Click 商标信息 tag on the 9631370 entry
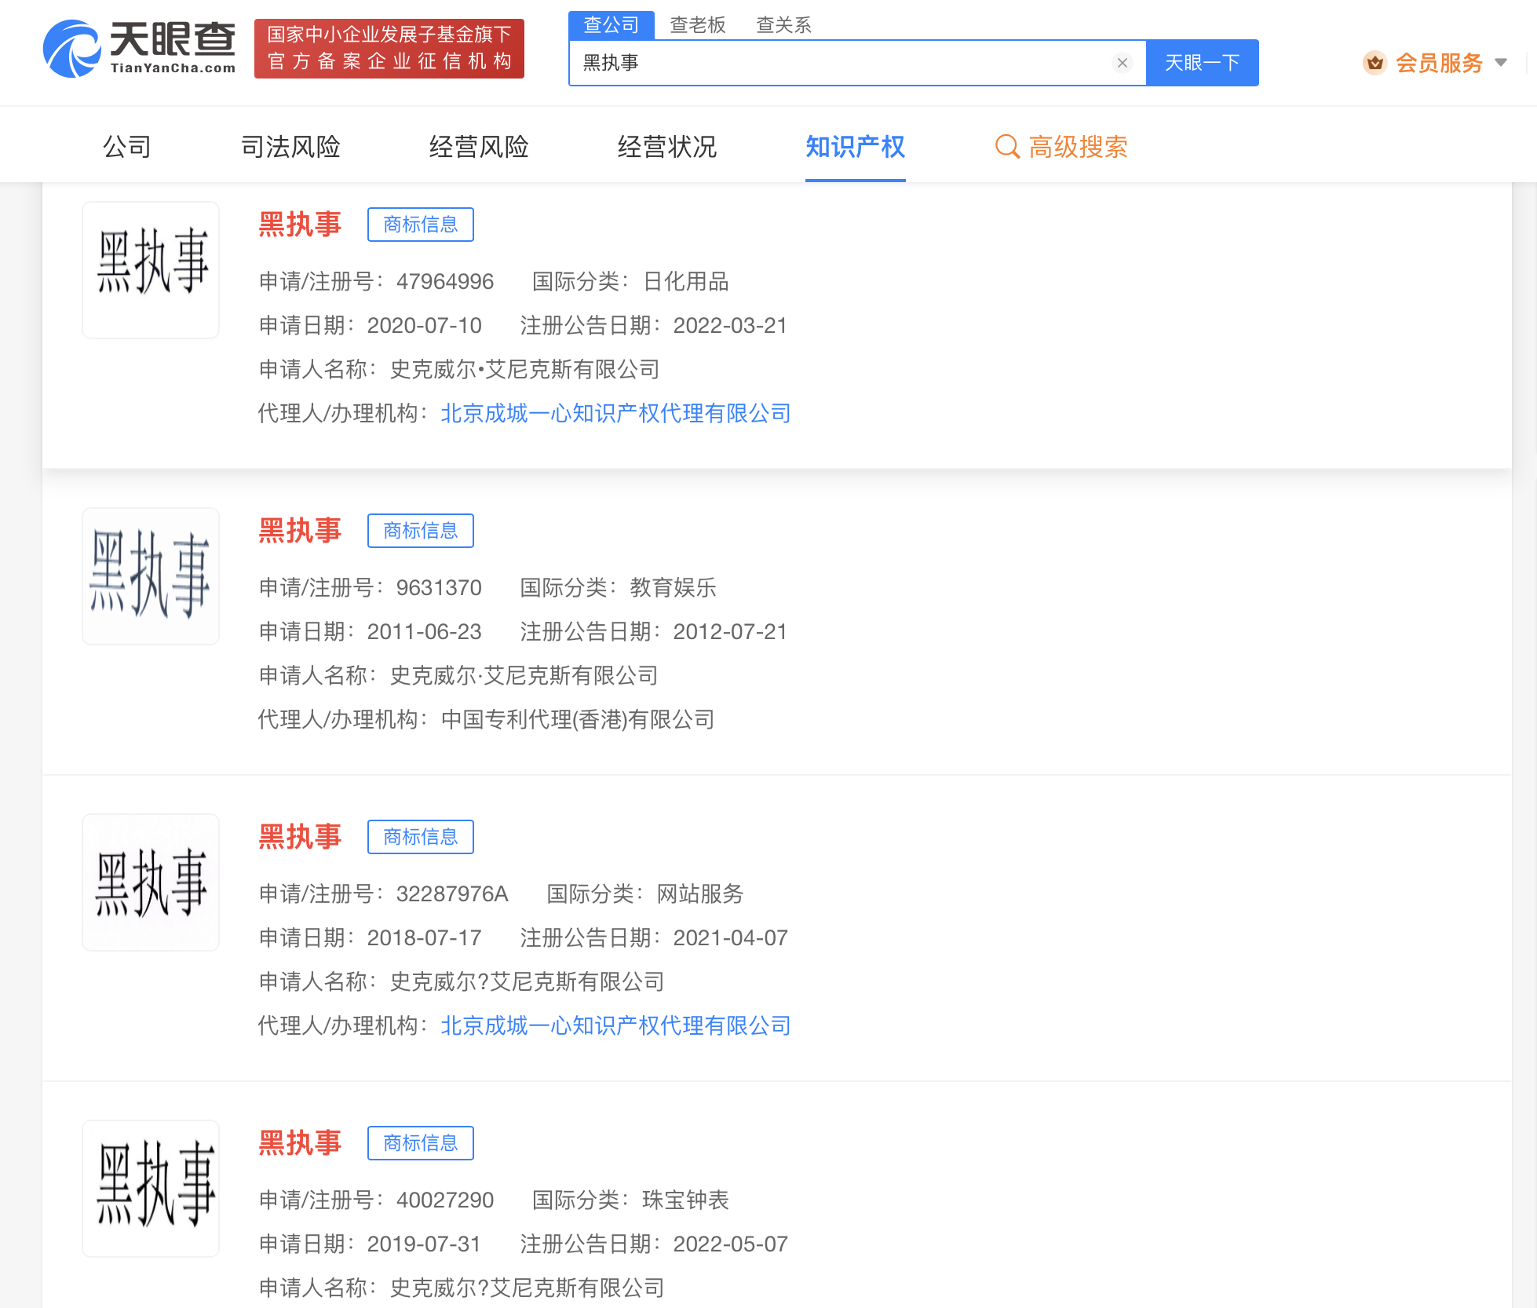 pos(421,531)
